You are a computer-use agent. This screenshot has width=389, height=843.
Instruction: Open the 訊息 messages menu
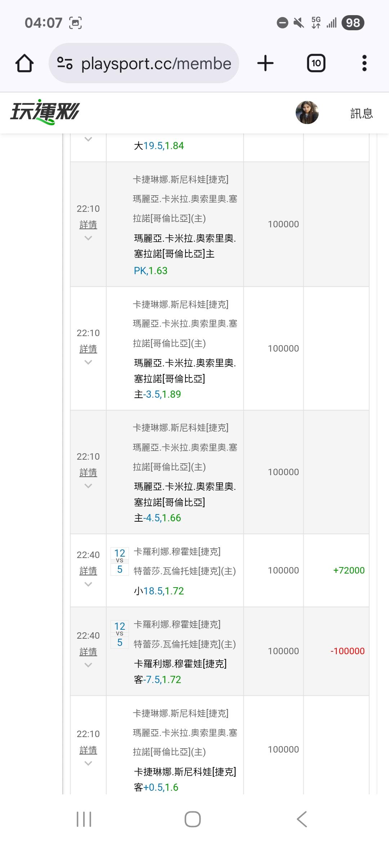coord(361,113)
